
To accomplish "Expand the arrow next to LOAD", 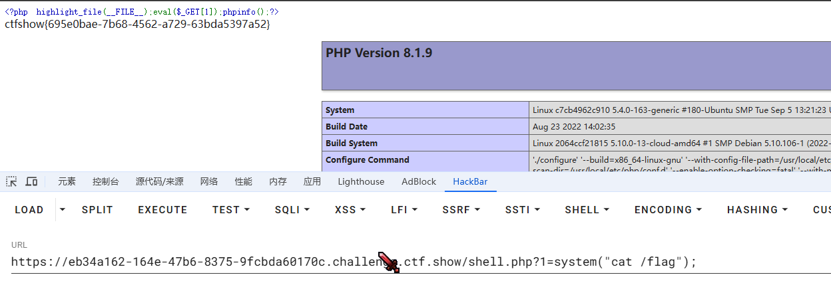I will [x=63, y=209].
